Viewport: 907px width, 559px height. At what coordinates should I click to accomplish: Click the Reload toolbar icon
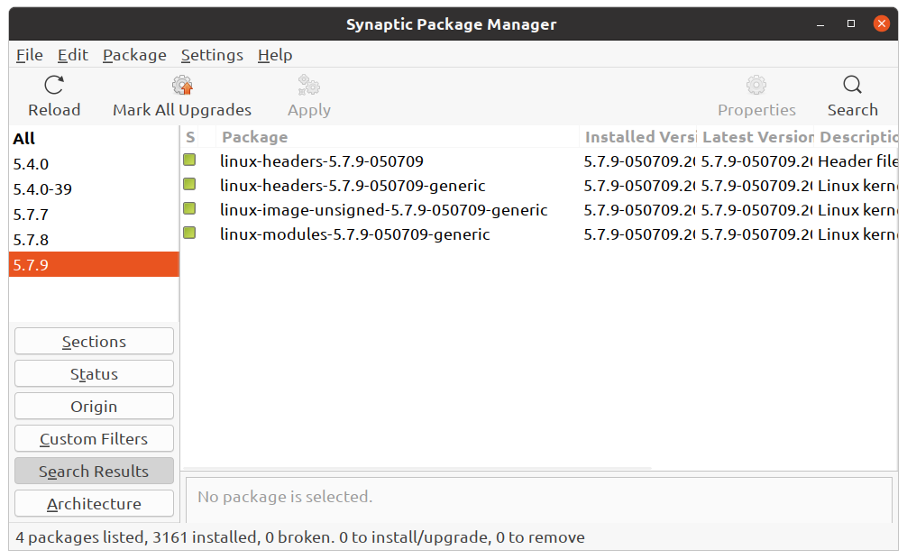pyautogui.click(x=54, y=85)
